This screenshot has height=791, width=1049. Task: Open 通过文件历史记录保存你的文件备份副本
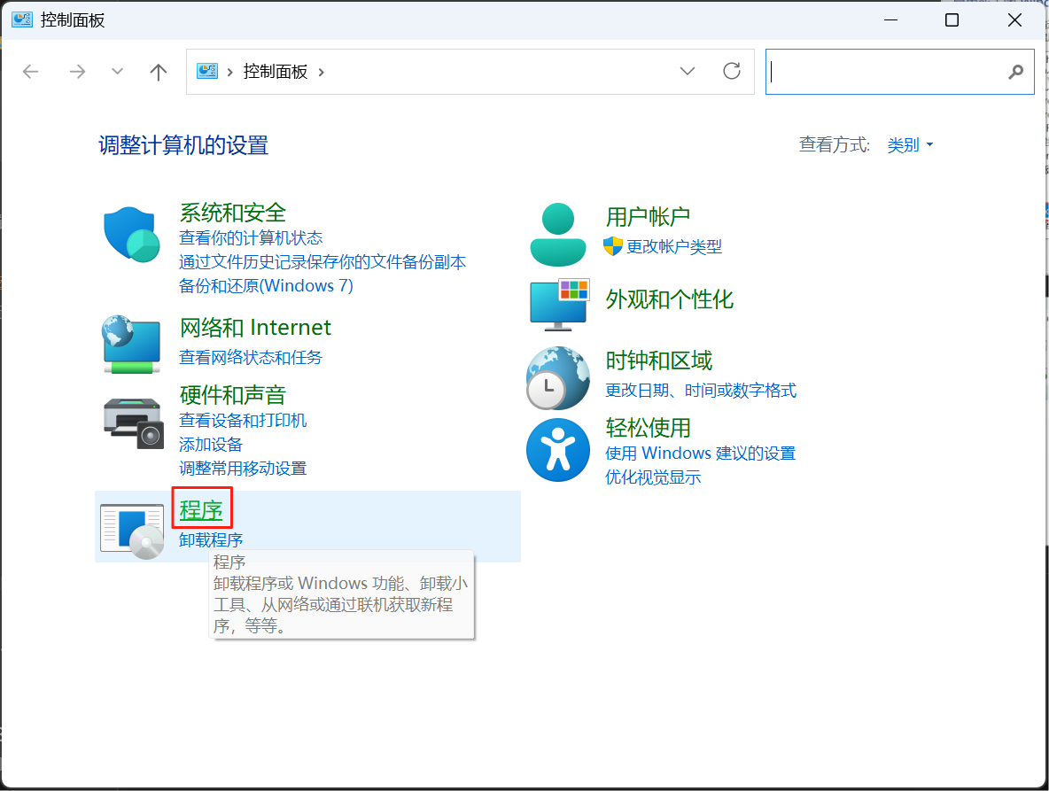tap(322, 262)
